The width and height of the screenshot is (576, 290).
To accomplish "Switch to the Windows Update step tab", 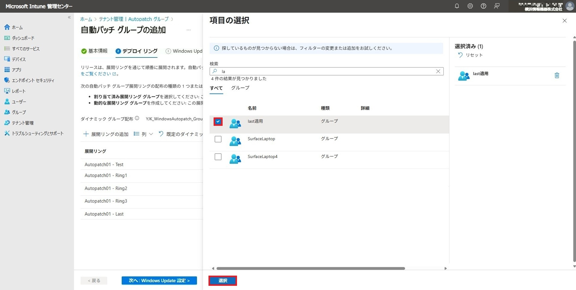I will click(184, 51).
